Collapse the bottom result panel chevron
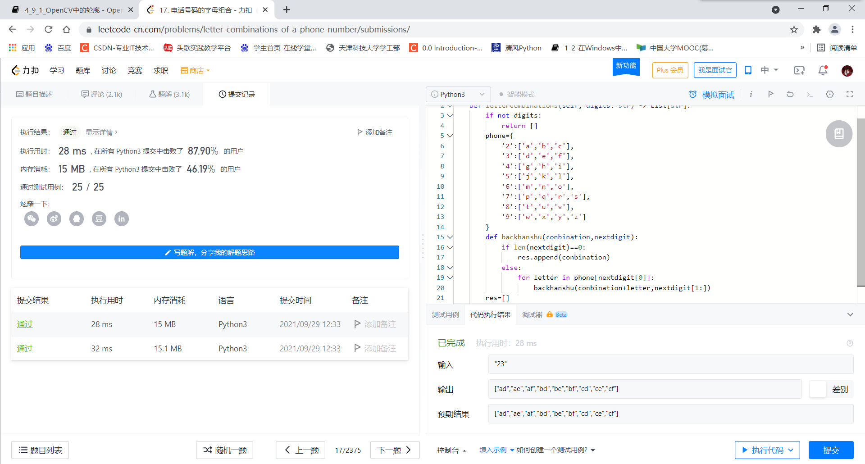This screenshot has height=464, width=865. click(850, 314)
